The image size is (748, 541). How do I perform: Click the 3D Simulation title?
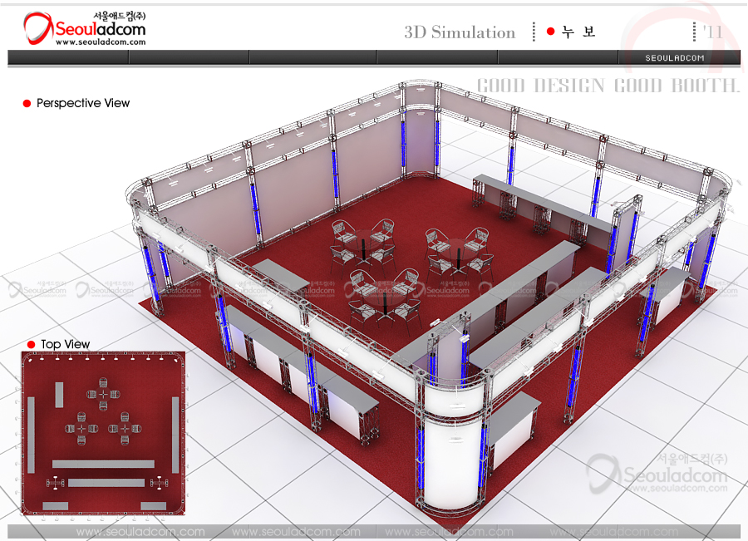460,32
